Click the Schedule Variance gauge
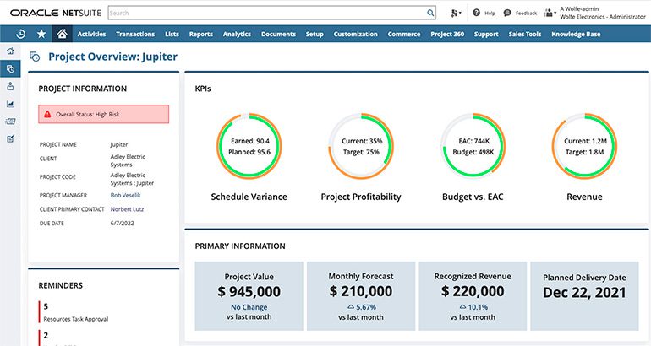651x346 pixels. point(249,146)
